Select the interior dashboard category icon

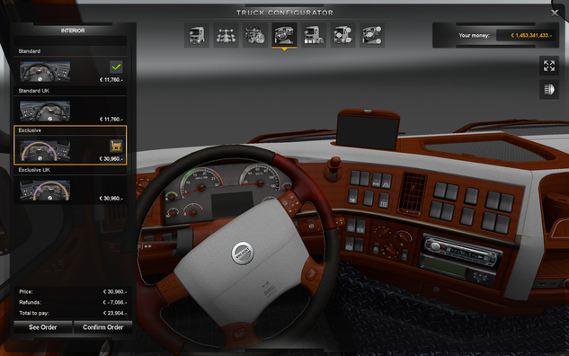point(284,35)
